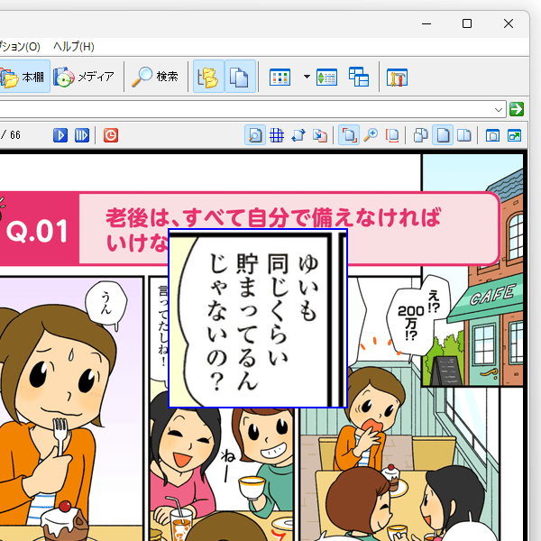Jump to last page with blue skip arrow
Screen dimensions: 541x541
point(82,135)
